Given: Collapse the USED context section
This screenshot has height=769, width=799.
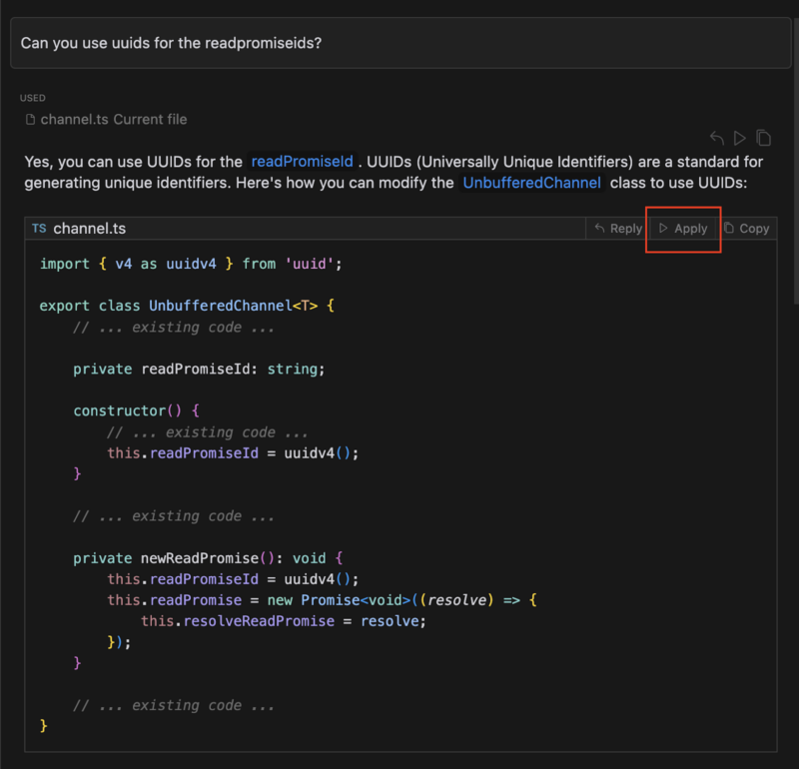Looking at the screenshot, I should click(32, 98).
